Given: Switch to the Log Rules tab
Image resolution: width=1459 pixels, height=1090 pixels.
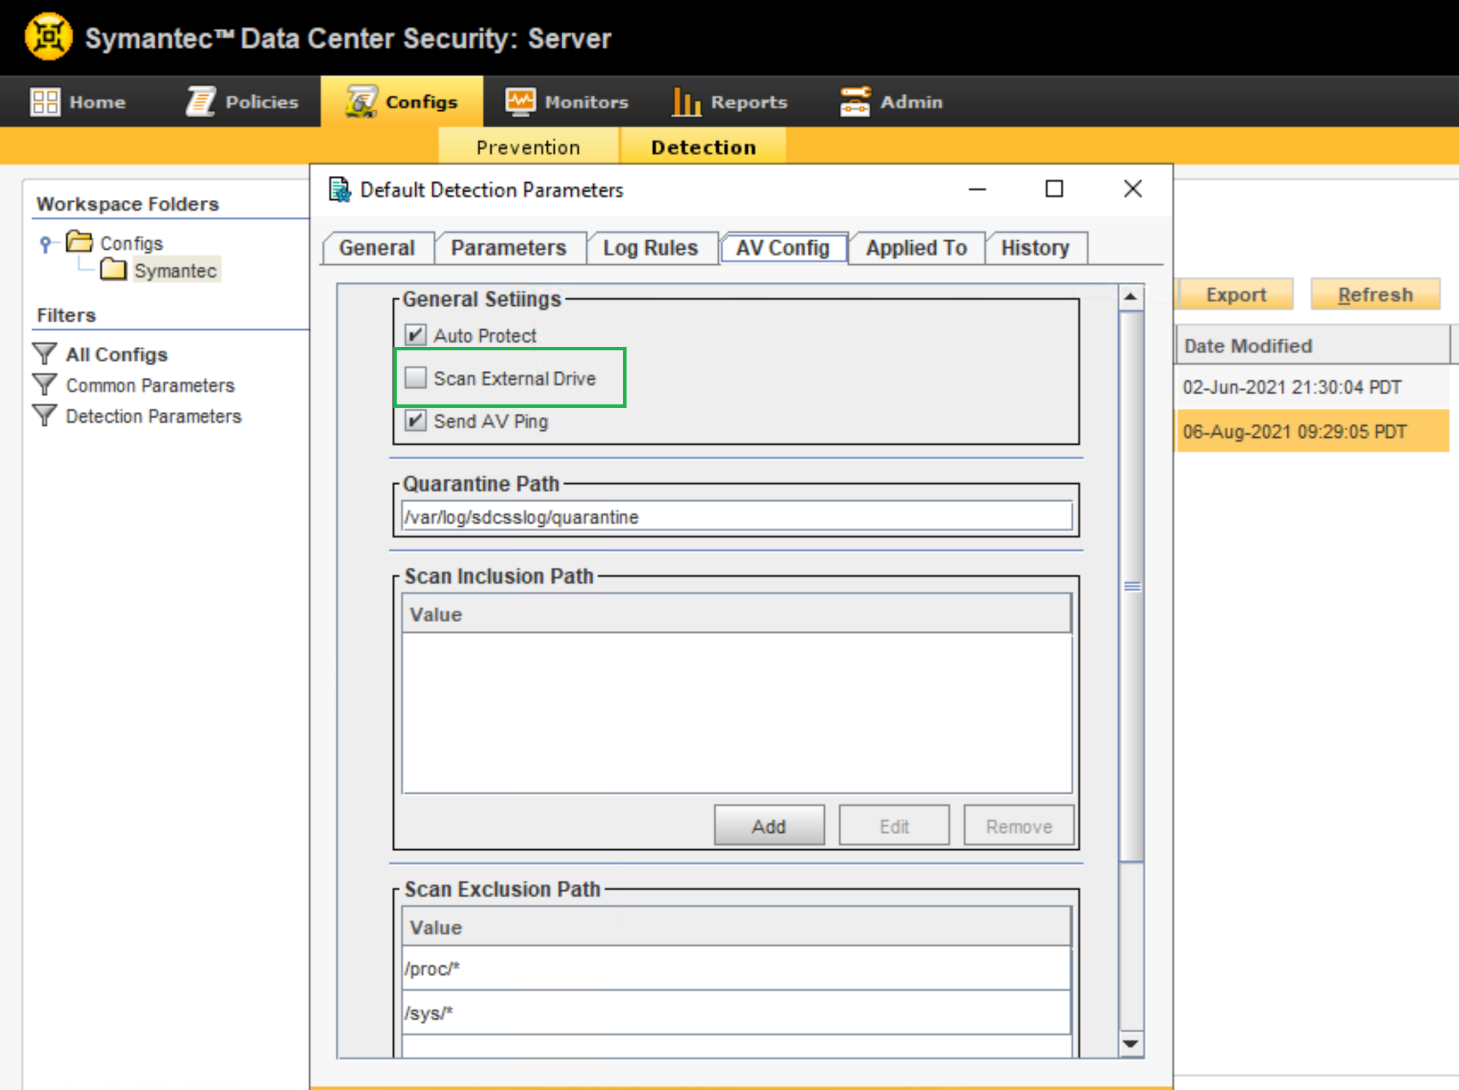Looking at the screenshot, I should click(650, 248).
